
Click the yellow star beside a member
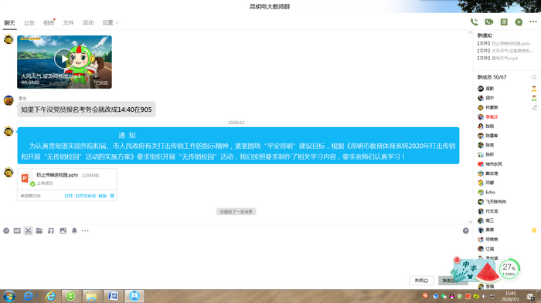[x=534, y=230]
